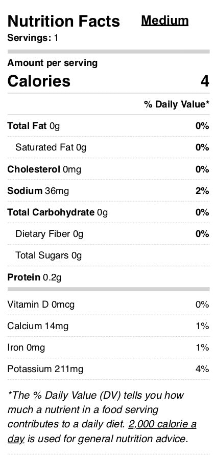Select the Nutrition Facts heading

click(x=63, y=21)
